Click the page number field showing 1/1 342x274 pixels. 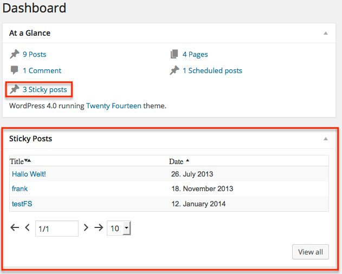point(56,229)
